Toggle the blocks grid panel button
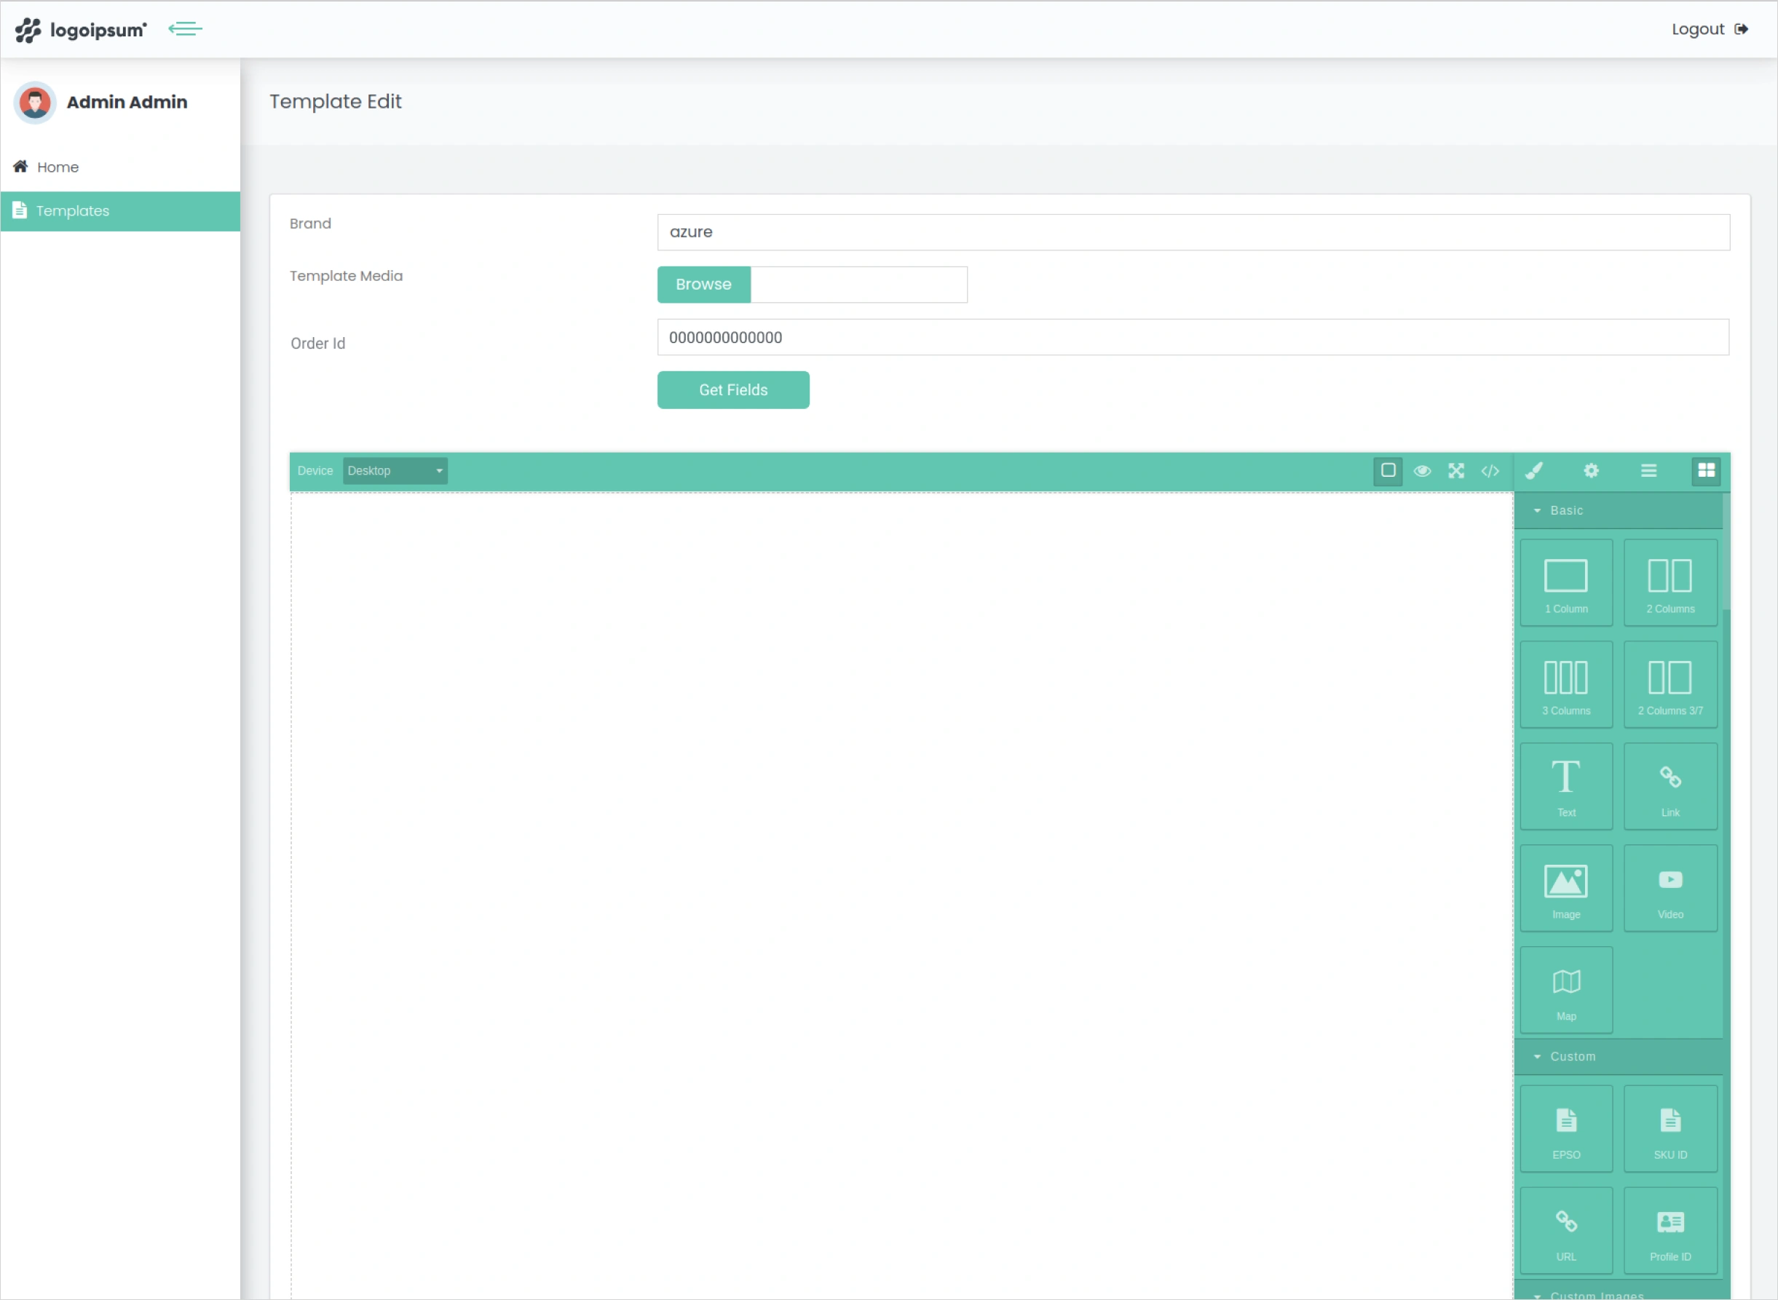Viewport: 1778px width, 1300px height. point(1706,471)
